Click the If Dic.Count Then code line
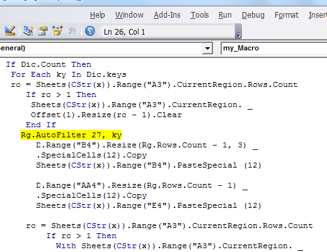Screen dimensions: 327x252 pos(49,64)
